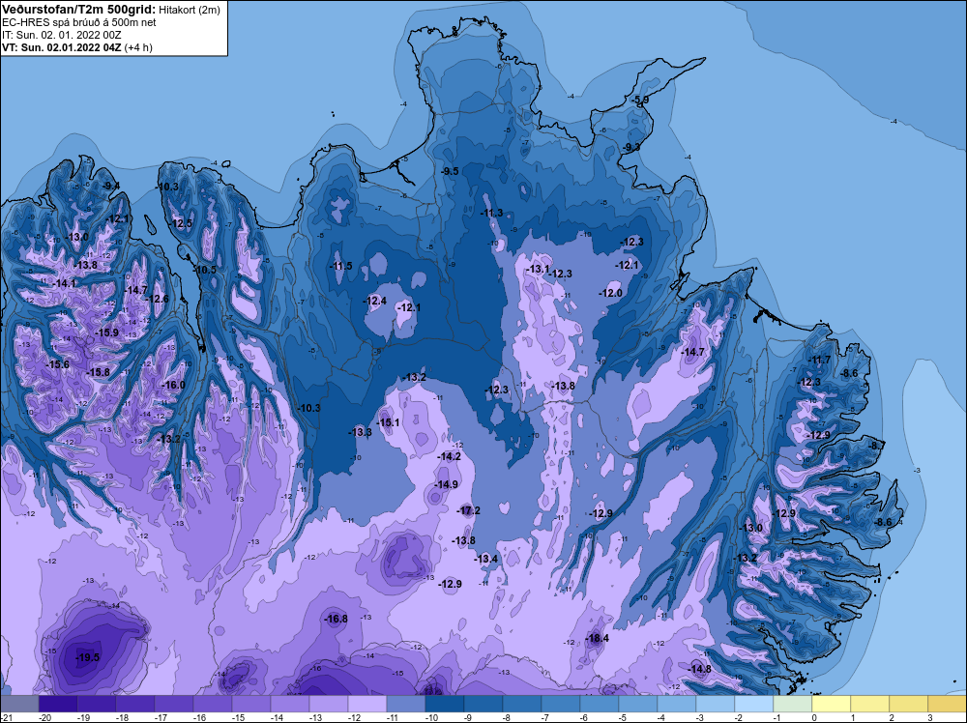Click the legend swatch between -12 and -11
967x723 pixels.
(366, 704)
